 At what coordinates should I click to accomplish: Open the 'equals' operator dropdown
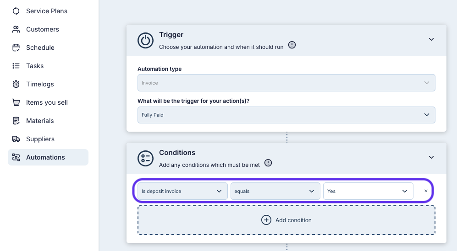[x=275, y=191]
